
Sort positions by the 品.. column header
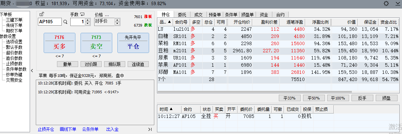point(165,22)
